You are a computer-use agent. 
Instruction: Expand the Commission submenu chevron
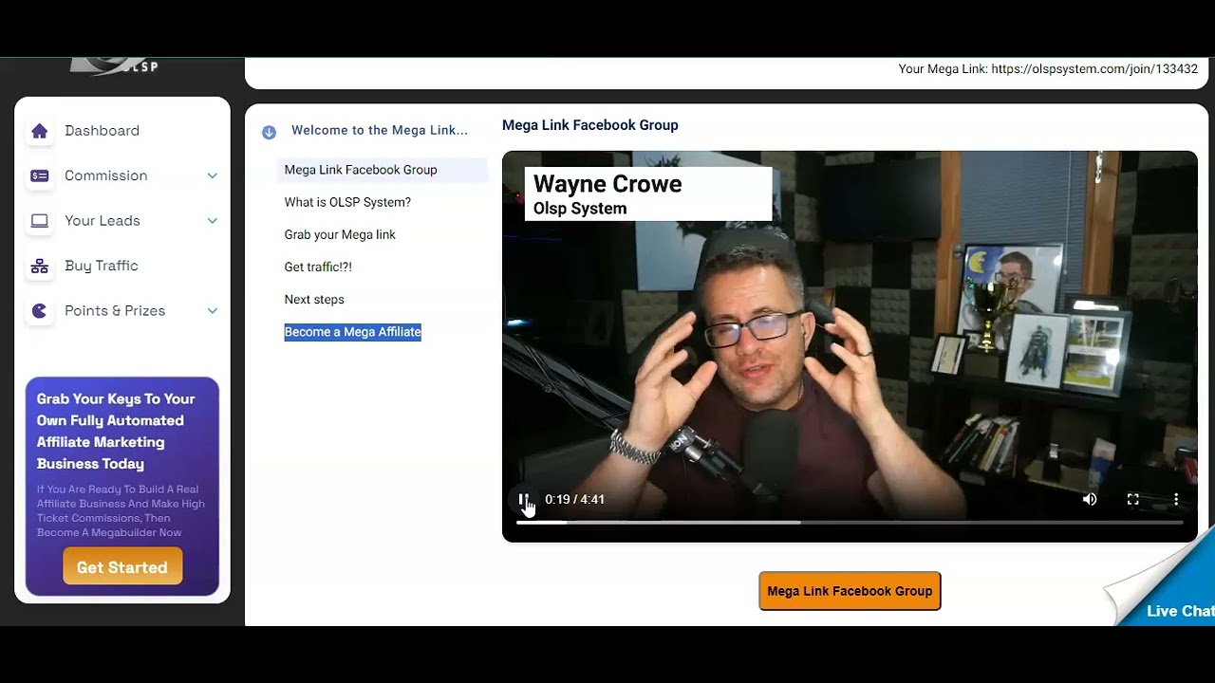point(213,175)
